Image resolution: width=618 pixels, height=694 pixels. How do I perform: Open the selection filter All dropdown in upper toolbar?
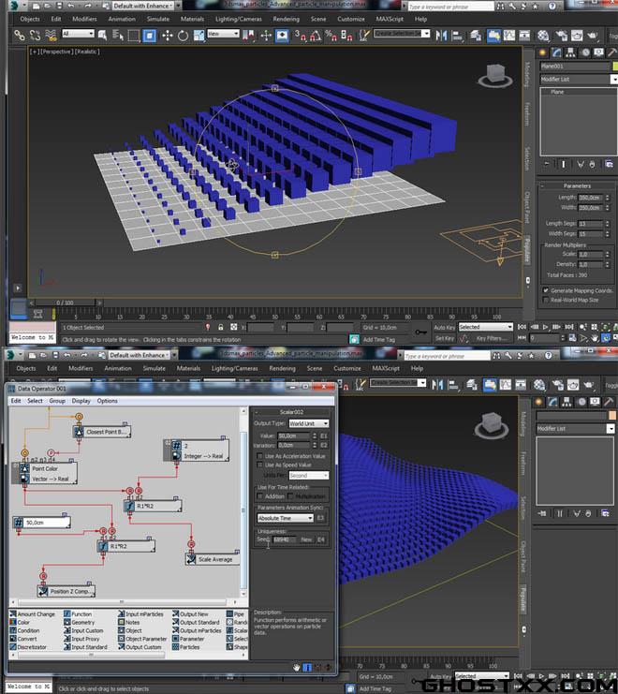pyautogui.click(x=78, y=34)
